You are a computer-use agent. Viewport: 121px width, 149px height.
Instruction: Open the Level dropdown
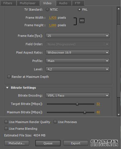[x=78, y=69]
